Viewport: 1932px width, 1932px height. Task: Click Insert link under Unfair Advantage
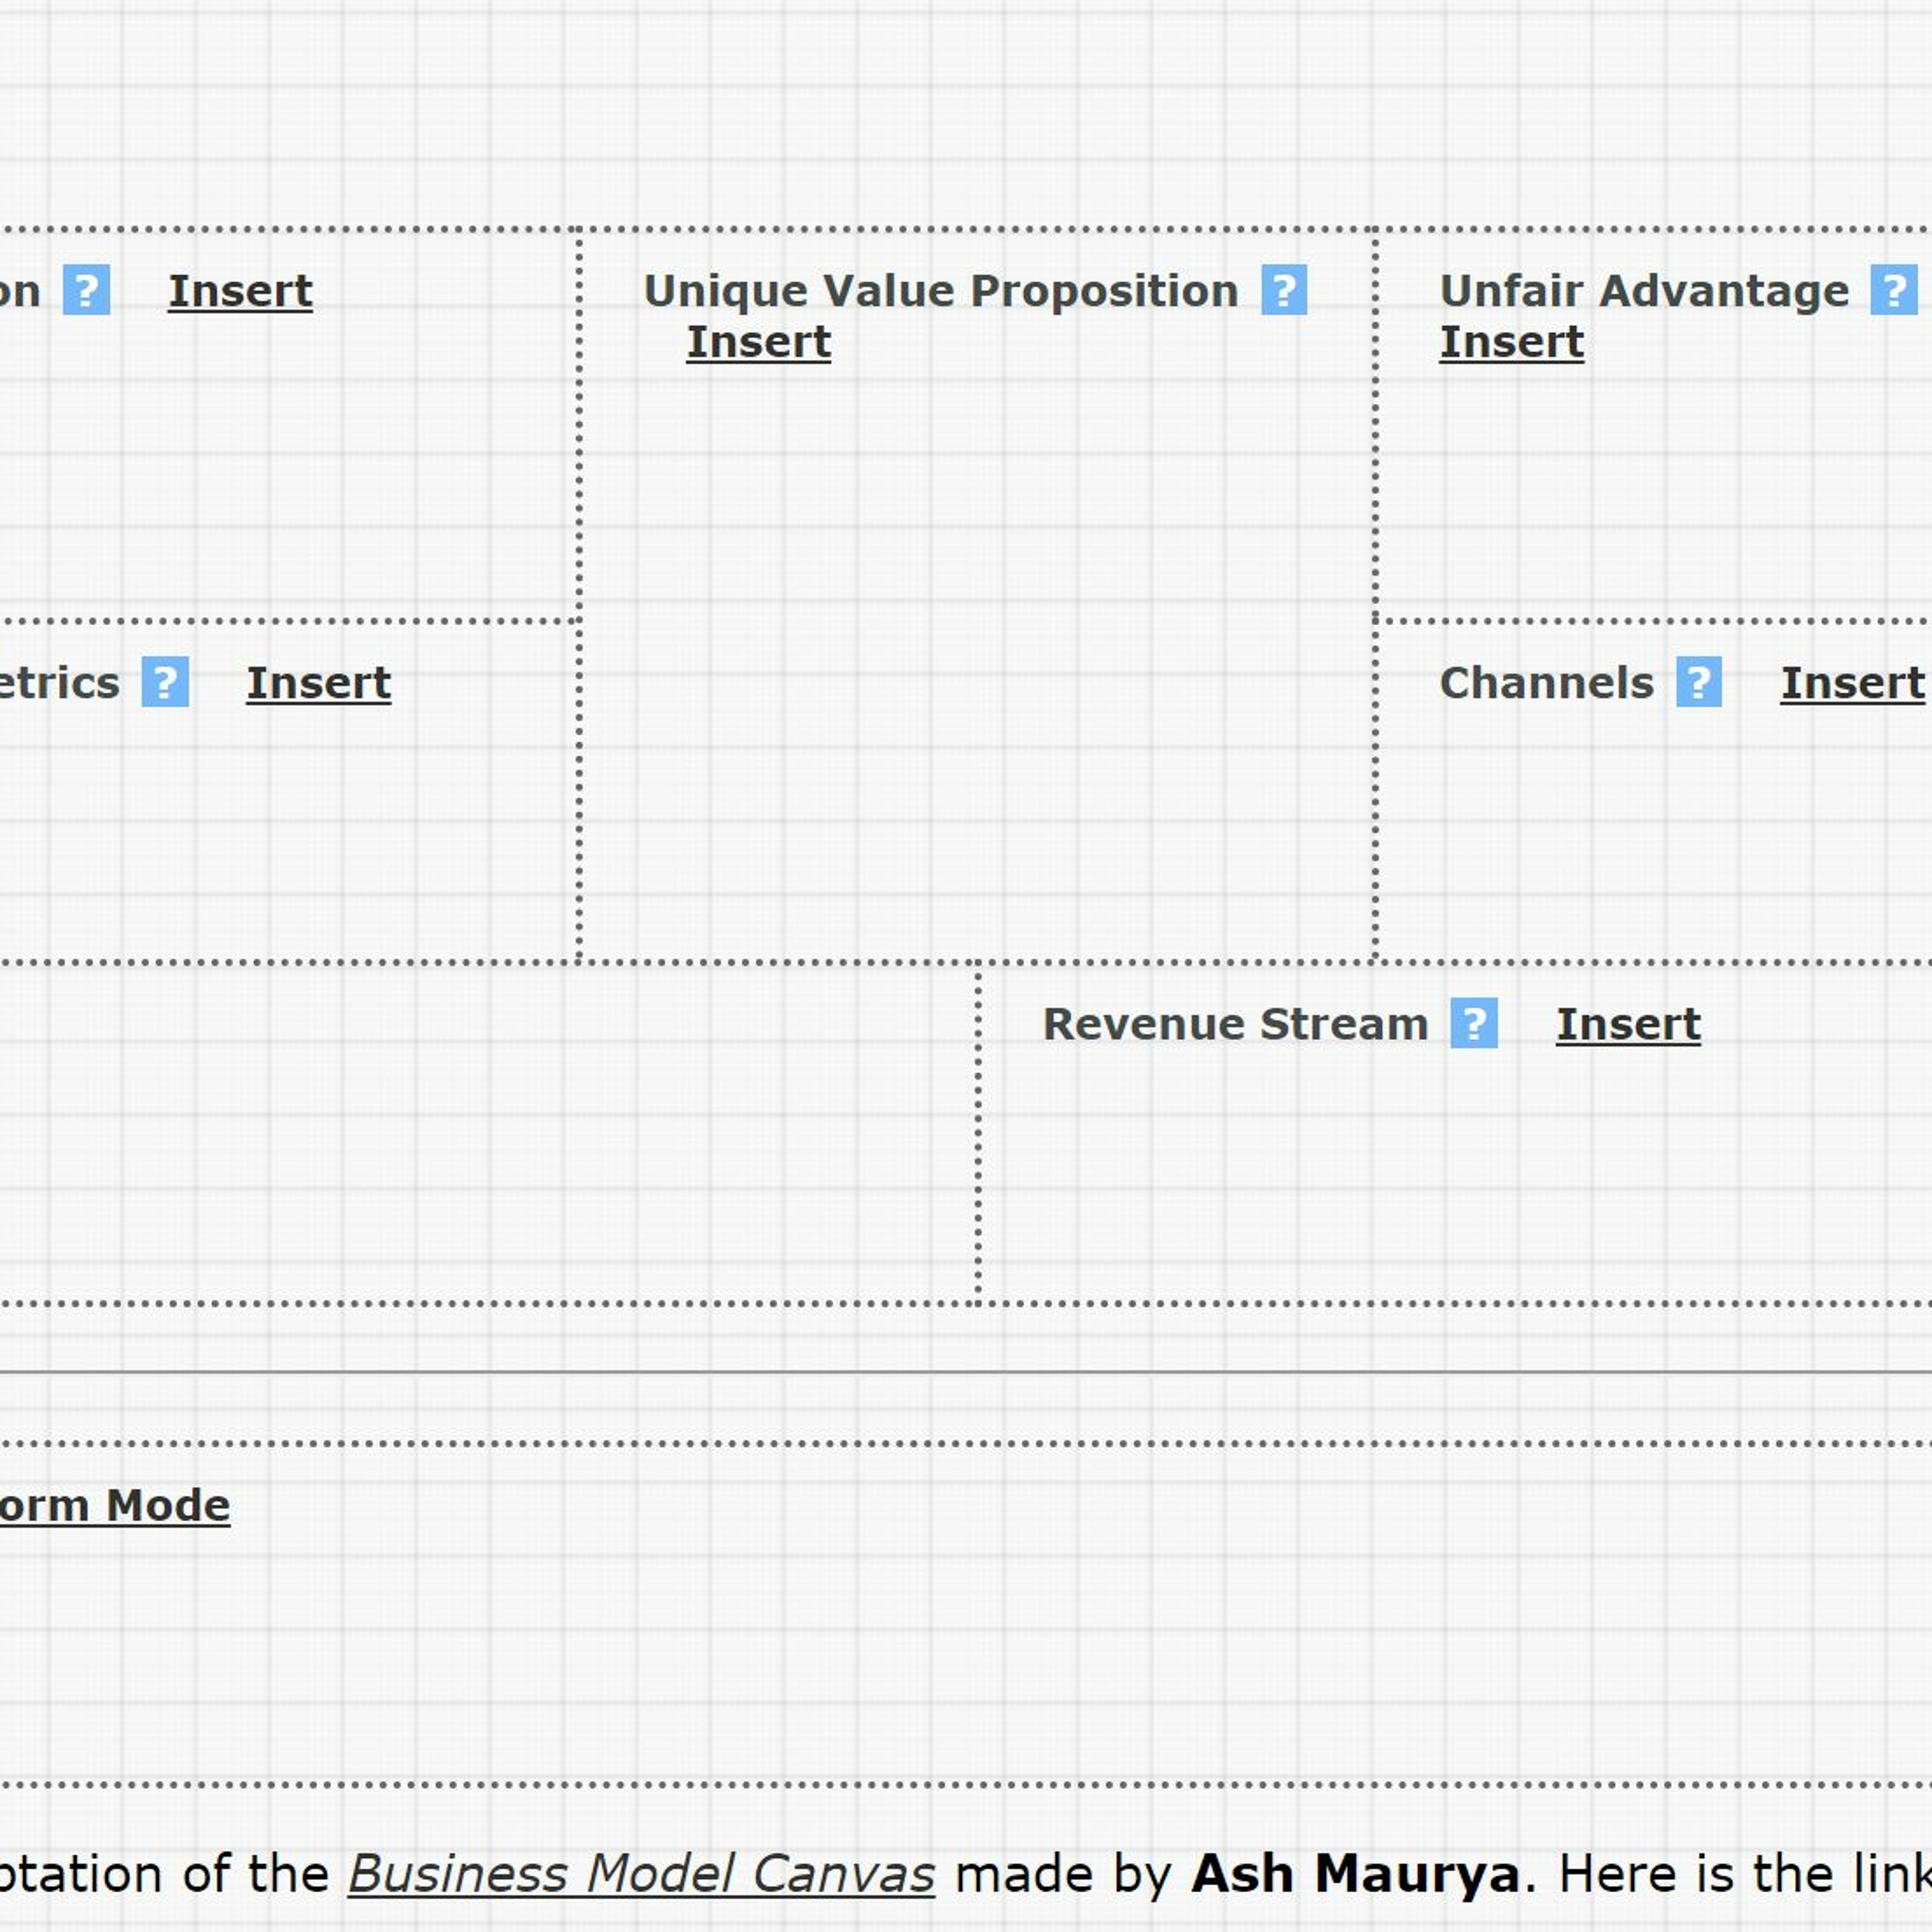(x=1511, y=342)
